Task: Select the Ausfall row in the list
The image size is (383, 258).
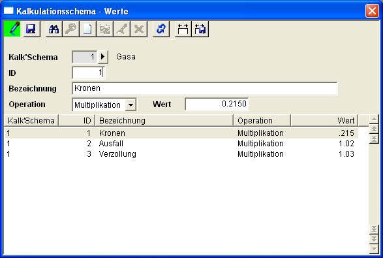Action: [x=181, y=144]
